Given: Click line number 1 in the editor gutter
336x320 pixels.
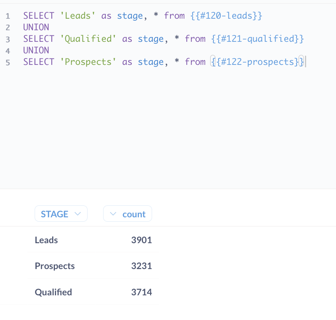Looking at the screenshot, I should coord(8,16).
